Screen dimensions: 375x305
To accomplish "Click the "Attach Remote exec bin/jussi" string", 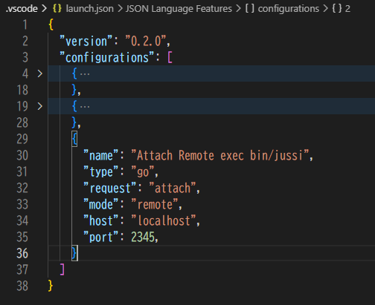I will (220, 155).
